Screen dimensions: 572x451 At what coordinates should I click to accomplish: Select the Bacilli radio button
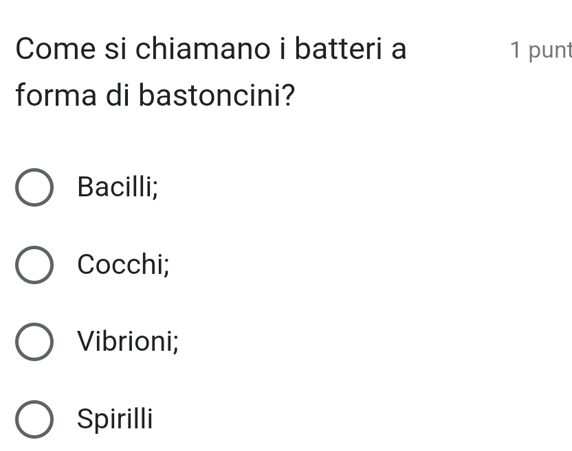34,187
